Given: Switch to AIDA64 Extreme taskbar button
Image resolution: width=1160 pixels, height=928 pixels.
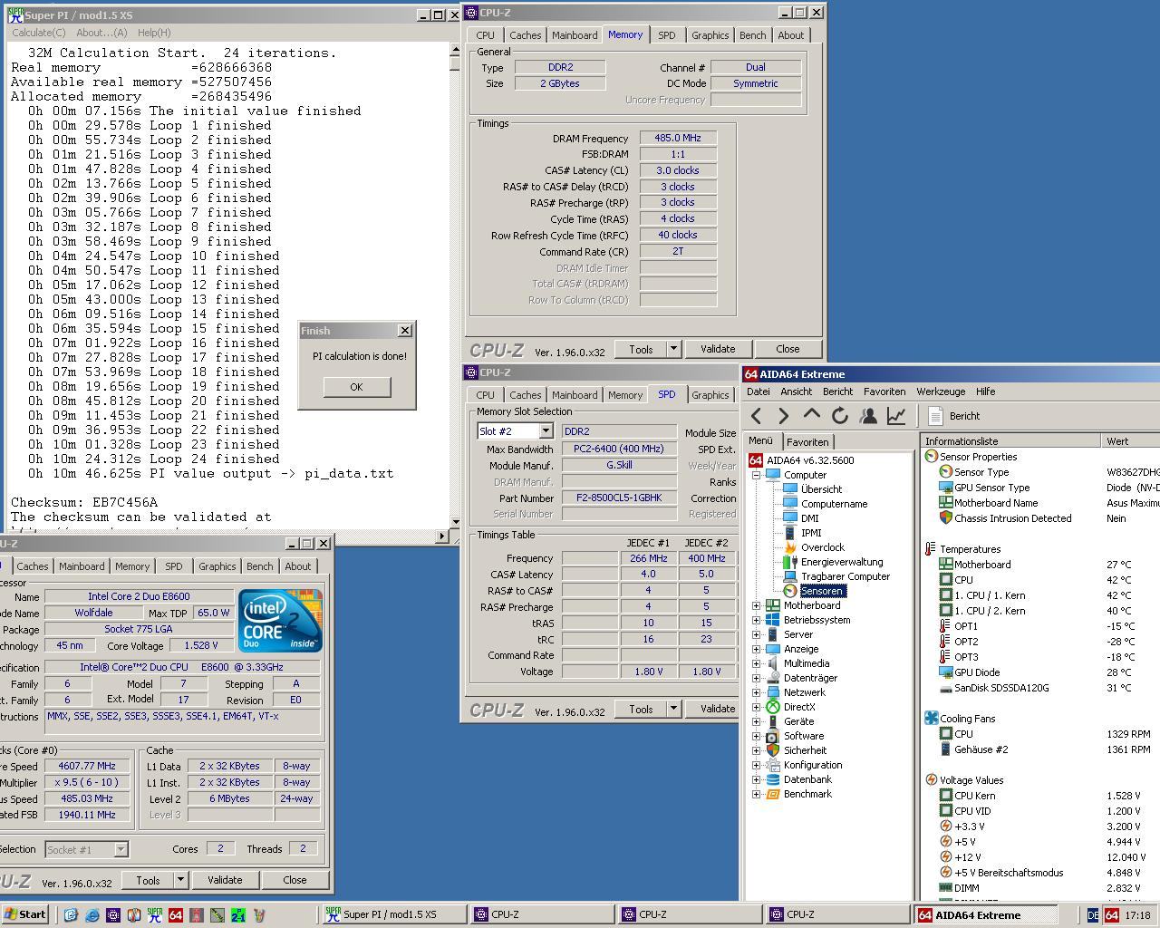Looking at the screenshot, I should [x=986, y=915].
